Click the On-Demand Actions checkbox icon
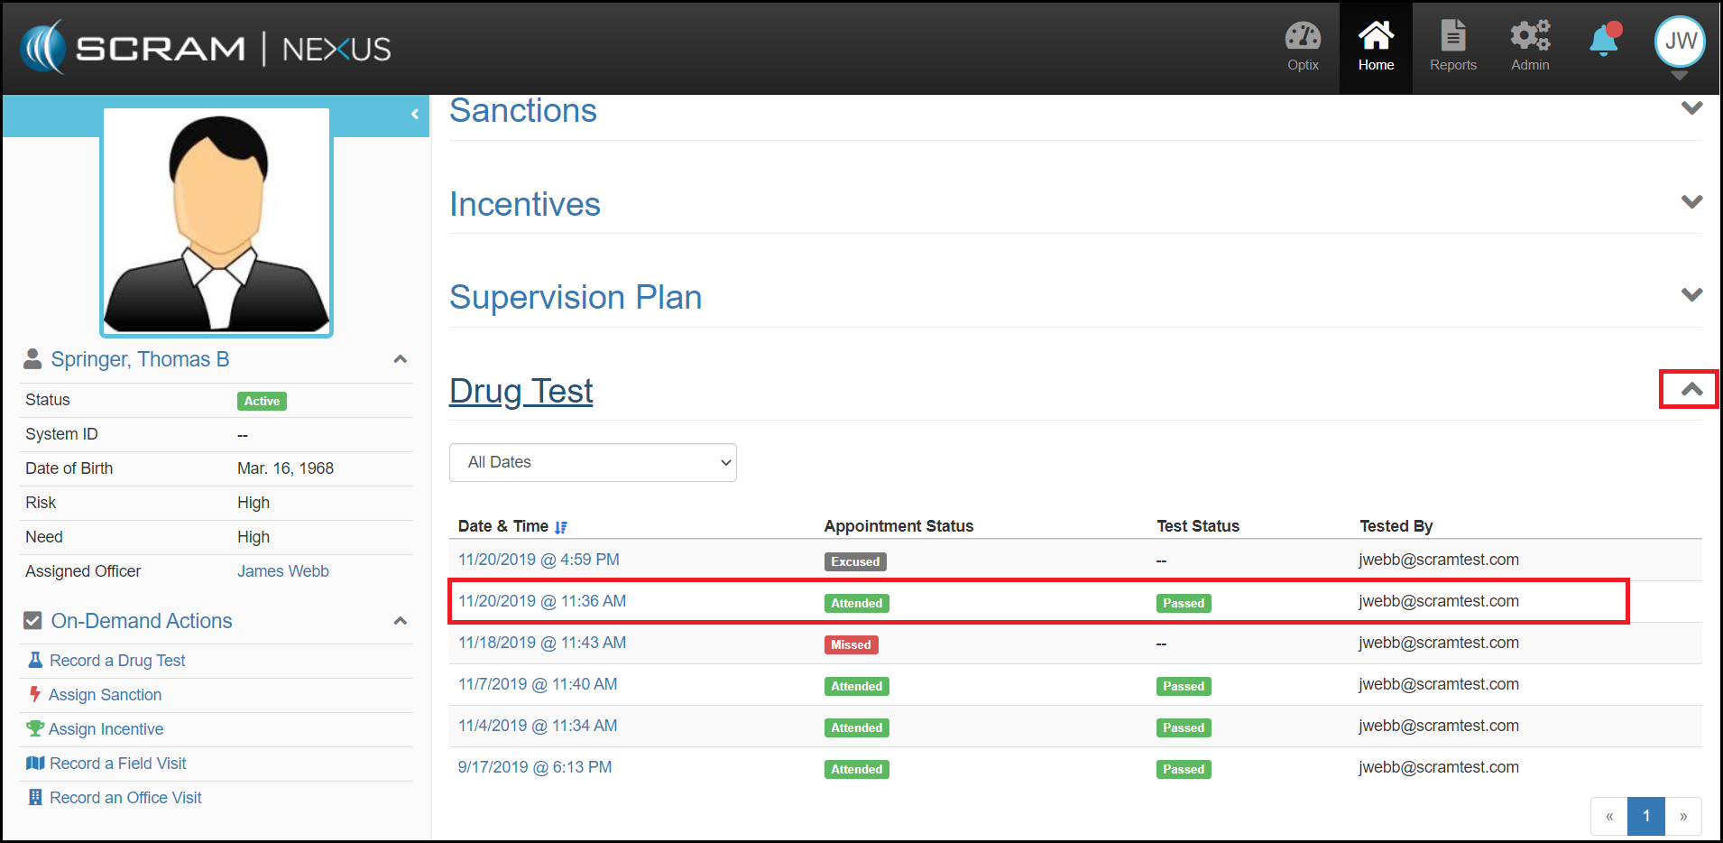 [32, 621]
